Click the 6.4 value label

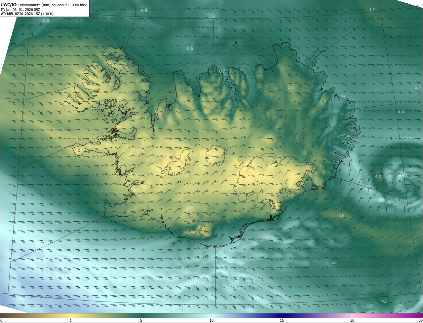pyautogui.click(x=144, y=10)
